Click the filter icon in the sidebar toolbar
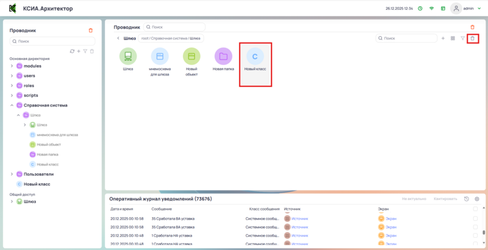 pos(85,51)
